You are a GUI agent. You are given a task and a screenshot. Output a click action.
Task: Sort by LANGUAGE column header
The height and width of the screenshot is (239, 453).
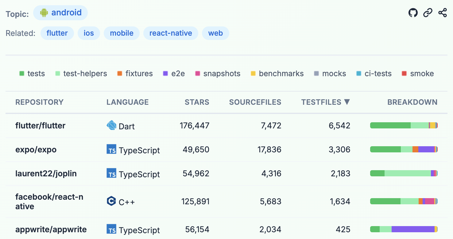tap(128, 102)
